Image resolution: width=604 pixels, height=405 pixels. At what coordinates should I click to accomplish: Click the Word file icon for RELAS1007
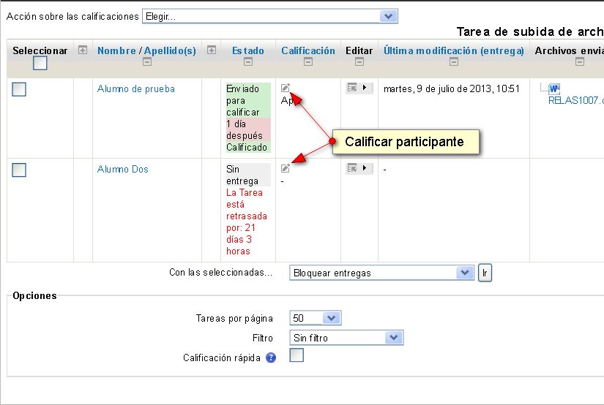(x=553, y=89)
